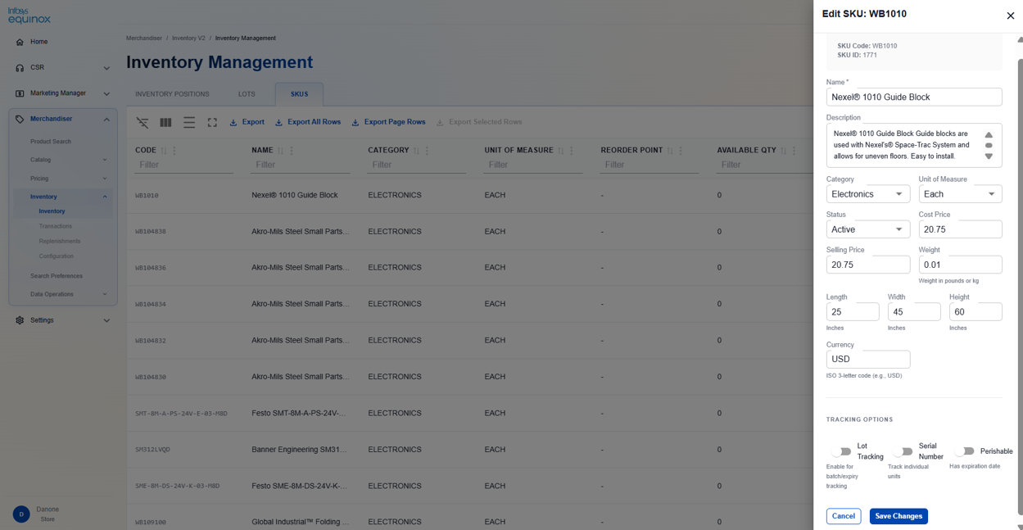
Task: Open column actions for UNIT OF MEASURE
Action: pyautogui.click(x=572, y=151)
